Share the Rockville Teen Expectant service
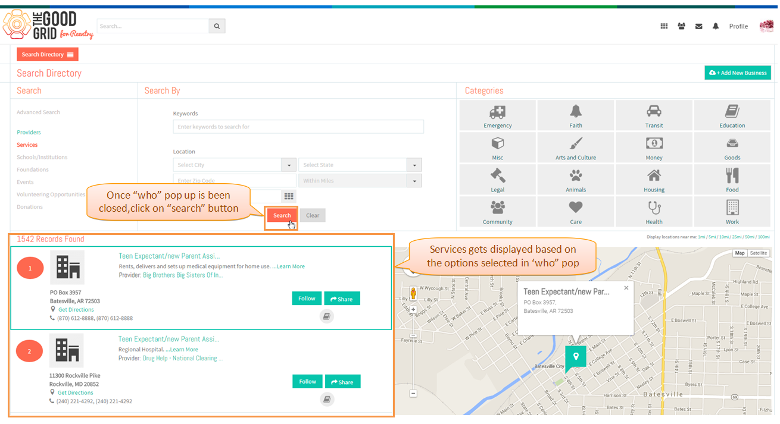The height and width of the screenshot is (424, 780). (342, 382)
